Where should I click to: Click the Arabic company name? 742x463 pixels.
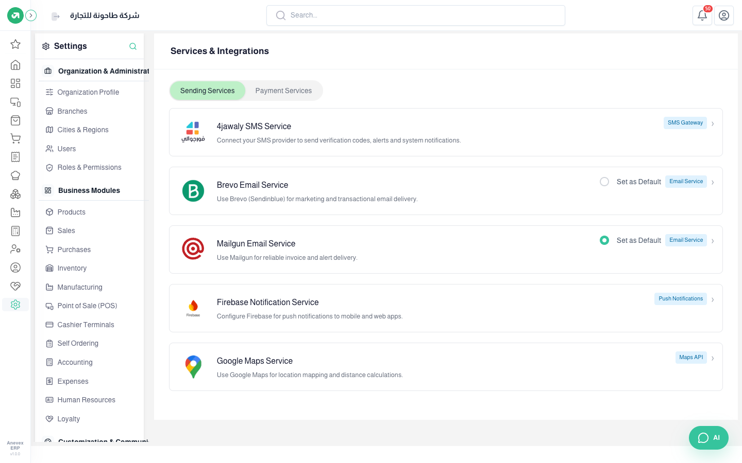(x=105, y=15)
